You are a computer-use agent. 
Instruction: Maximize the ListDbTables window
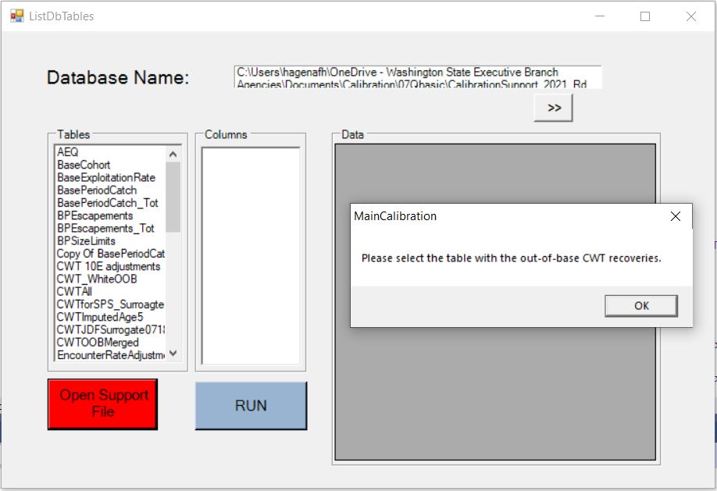click(x=645, y=16)
